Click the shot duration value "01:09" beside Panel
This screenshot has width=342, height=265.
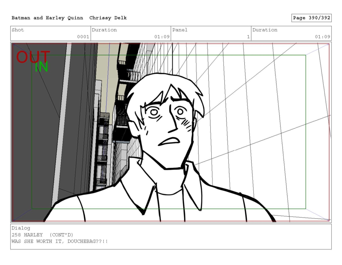(x=162, y=37)
